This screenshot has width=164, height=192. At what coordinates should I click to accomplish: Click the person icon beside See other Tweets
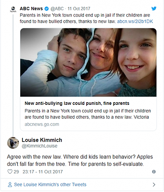coord(10,184)
